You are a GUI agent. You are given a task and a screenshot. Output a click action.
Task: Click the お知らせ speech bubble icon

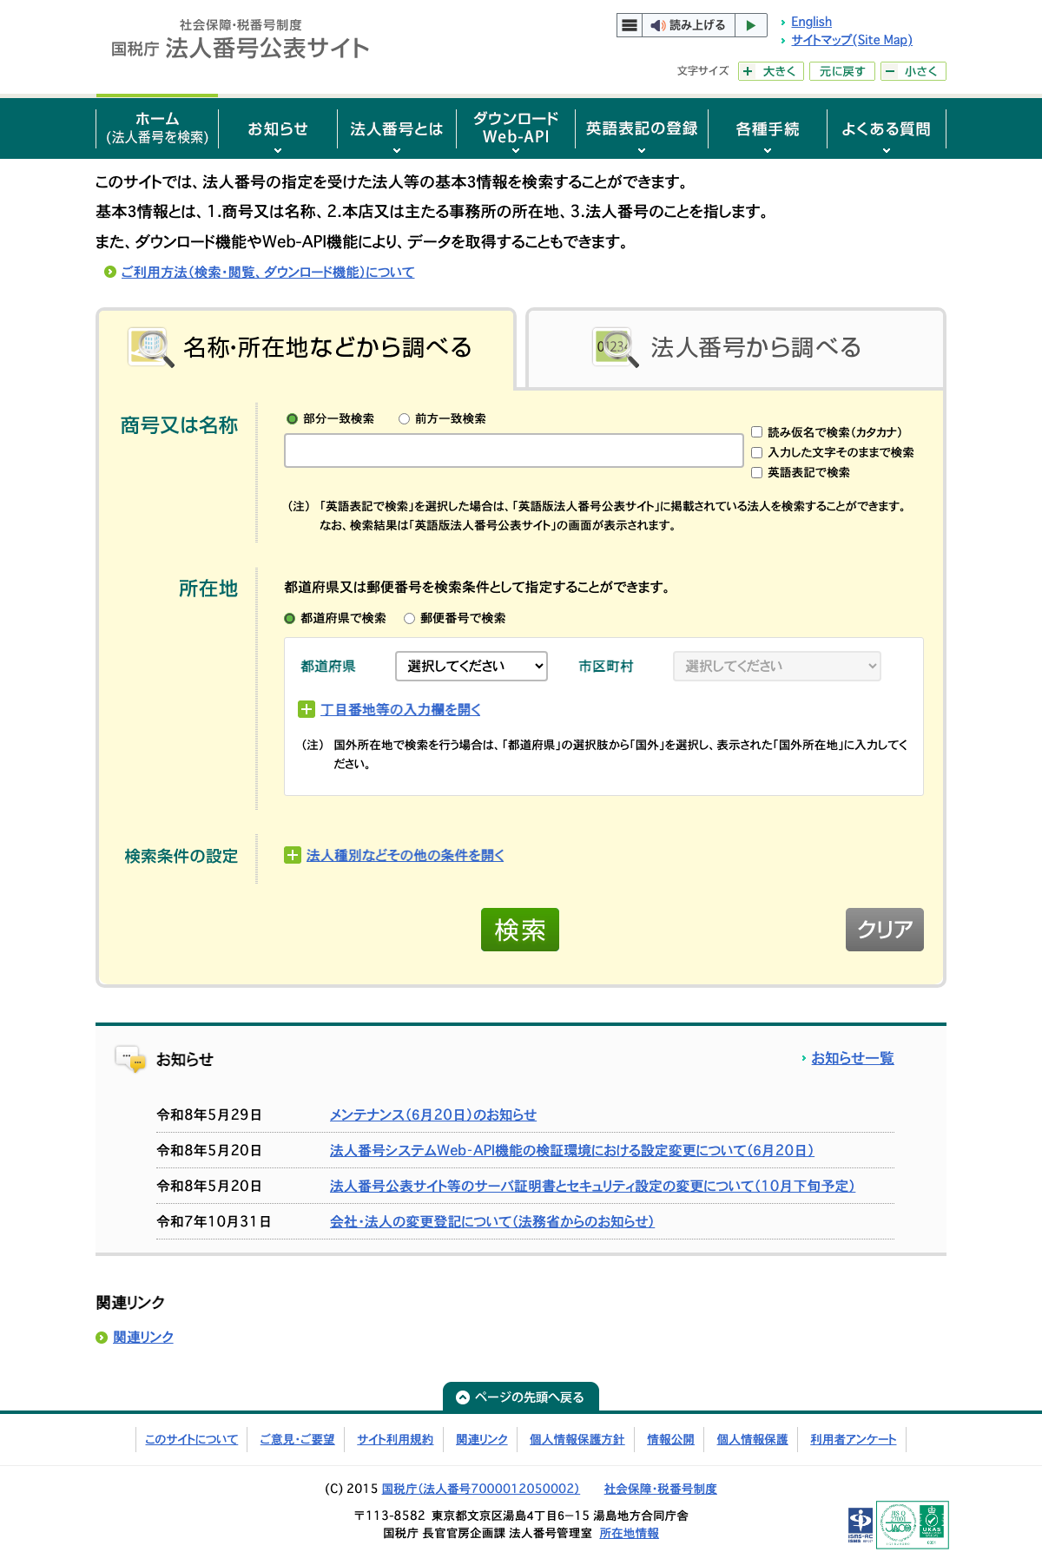(x=130, y=1059)
